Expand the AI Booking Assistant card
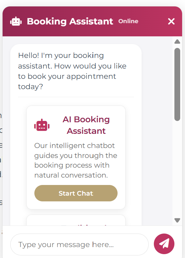 pyautogui.click(x=76, y=157)
